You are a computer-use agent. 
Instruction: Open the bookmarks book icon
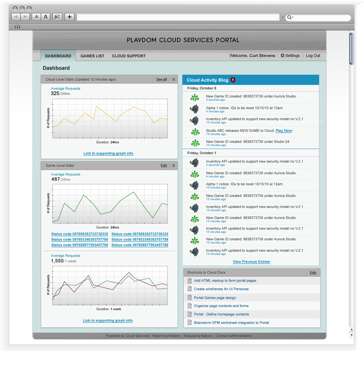17,27
